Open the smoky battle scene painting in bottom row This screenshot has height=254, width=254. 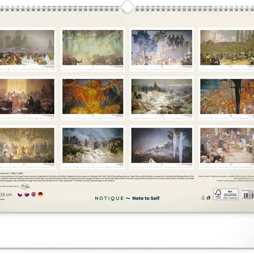point(93,145)
